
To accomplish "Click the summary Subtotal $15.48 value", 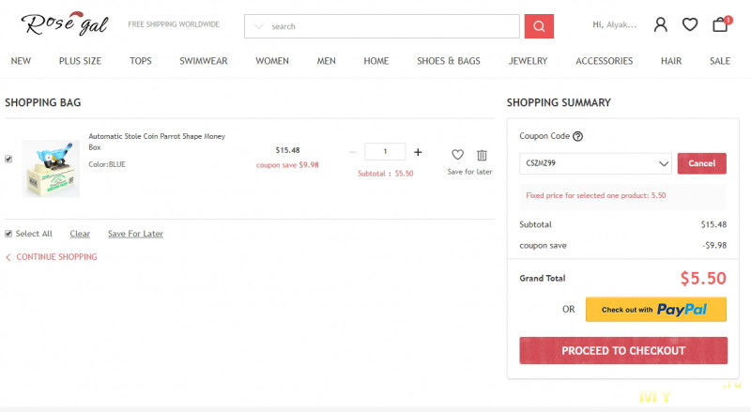I will (x=713, y=224).
